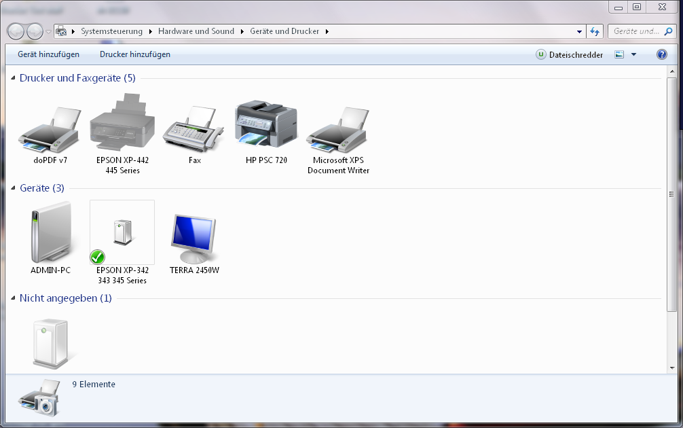Select the EPSON XP-342 343 345 Series device

click(122, 232)
